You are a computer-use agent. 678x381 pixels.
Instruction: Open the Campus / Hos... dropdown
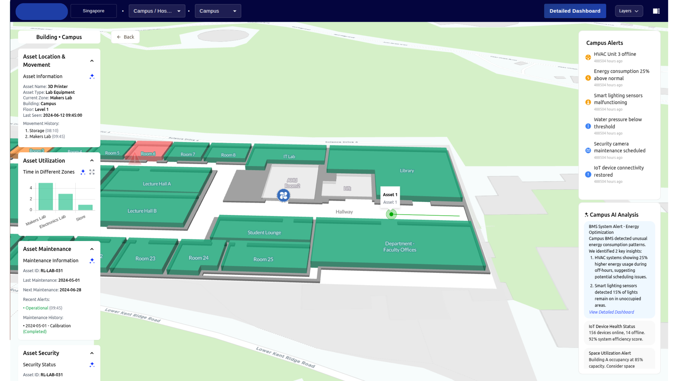tap(157, 11)
